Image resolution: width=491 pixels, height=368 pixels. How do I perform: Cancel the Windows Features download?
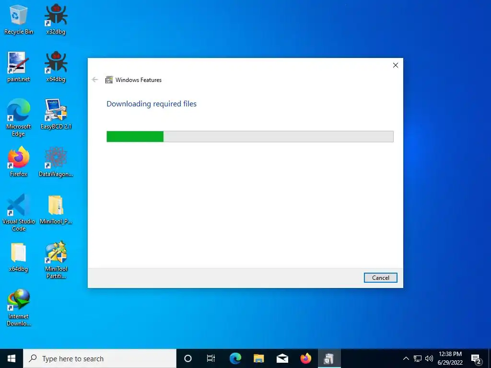(380, 277)
